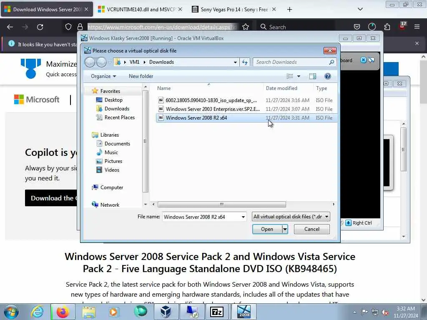
Task: Select Documents library
Action: 117,143
